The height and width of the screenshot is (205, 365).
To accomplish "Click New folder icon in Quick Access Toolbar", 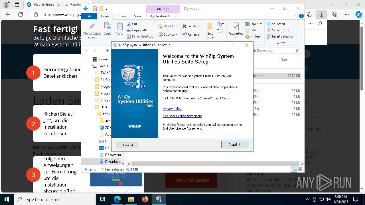I will coord(101,9).
